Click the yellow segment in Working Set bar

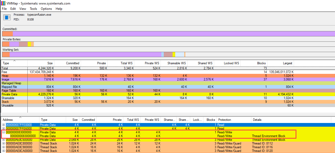pos(174,54)
